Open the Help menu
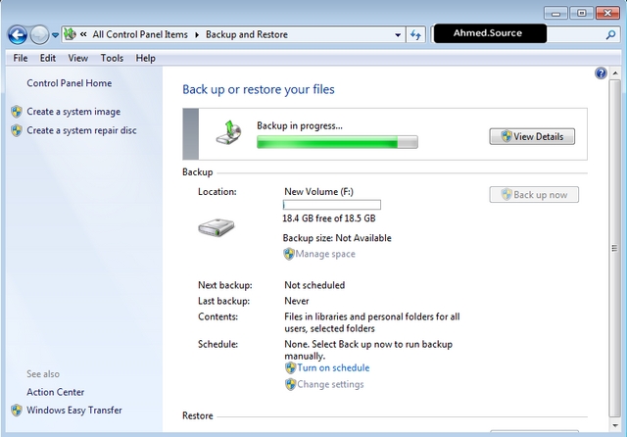The width and height of the screenshot is (627, 437). coord(145,59)
